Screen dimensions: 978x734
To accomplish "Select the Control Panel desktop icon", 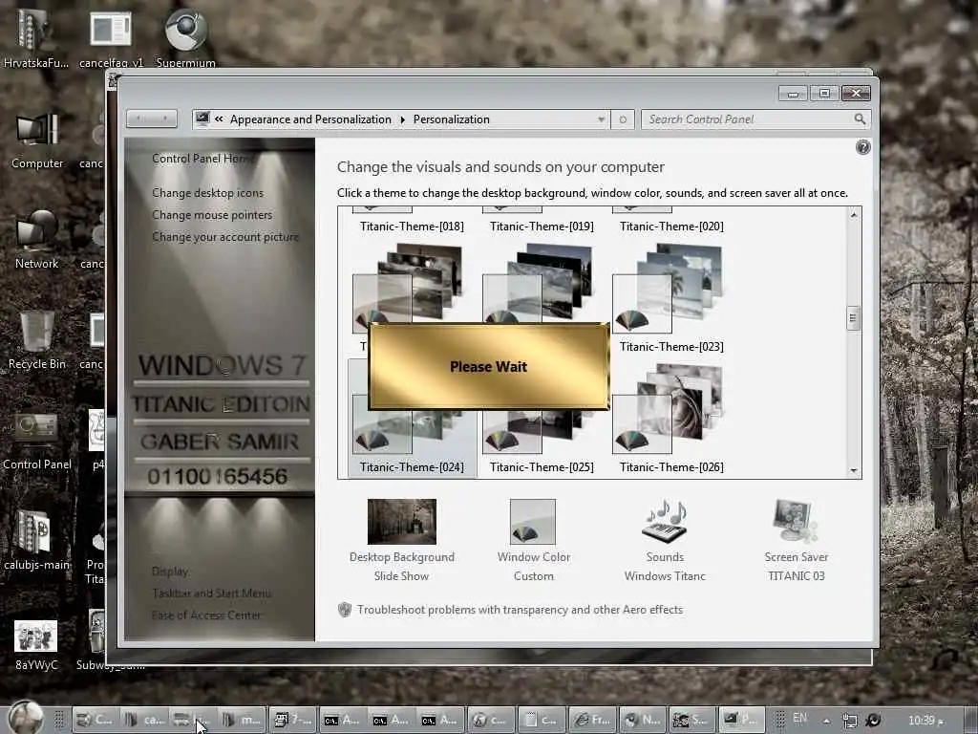I will [x=37, y=441].
